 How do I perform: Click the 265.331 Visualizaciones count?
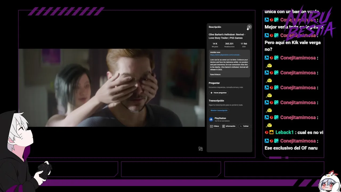click(229, 45)
